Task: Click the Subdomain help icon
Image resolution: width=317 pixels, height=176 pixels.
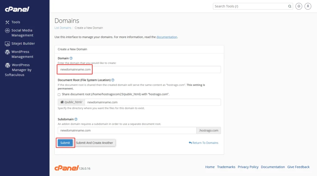Action: tap(76, 119)
